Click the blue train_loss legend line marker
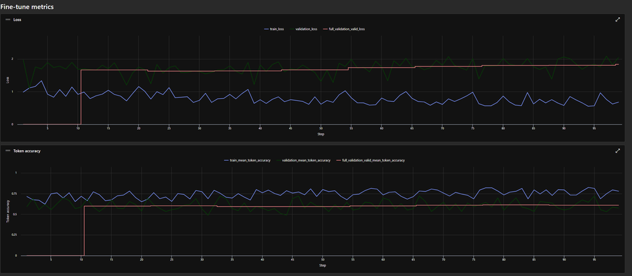 266,29
